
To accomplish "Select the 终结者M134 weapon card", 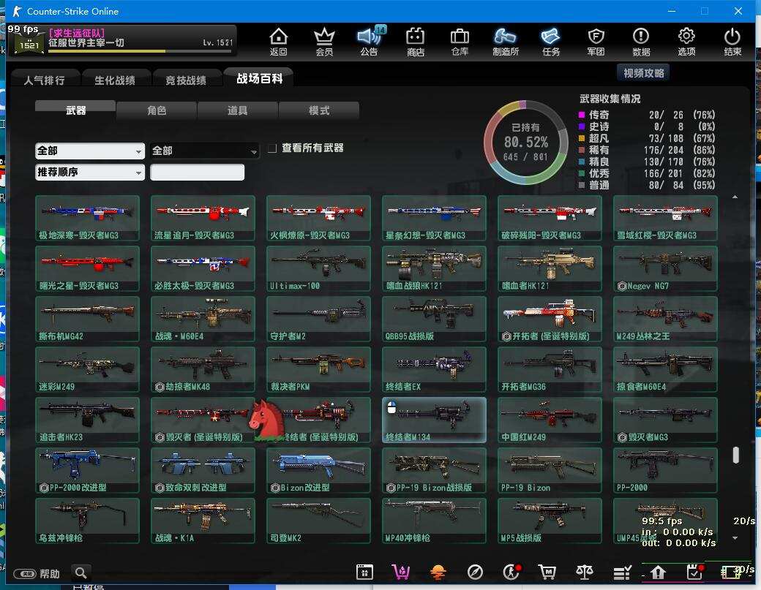I will click(x=434, y=420).
